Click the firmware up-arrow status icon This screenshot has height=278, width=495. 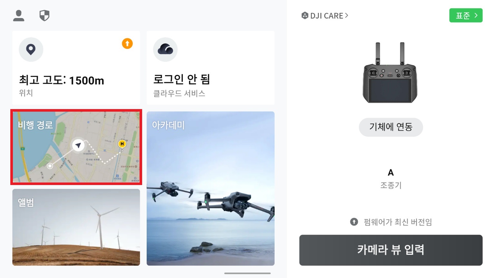354,222
